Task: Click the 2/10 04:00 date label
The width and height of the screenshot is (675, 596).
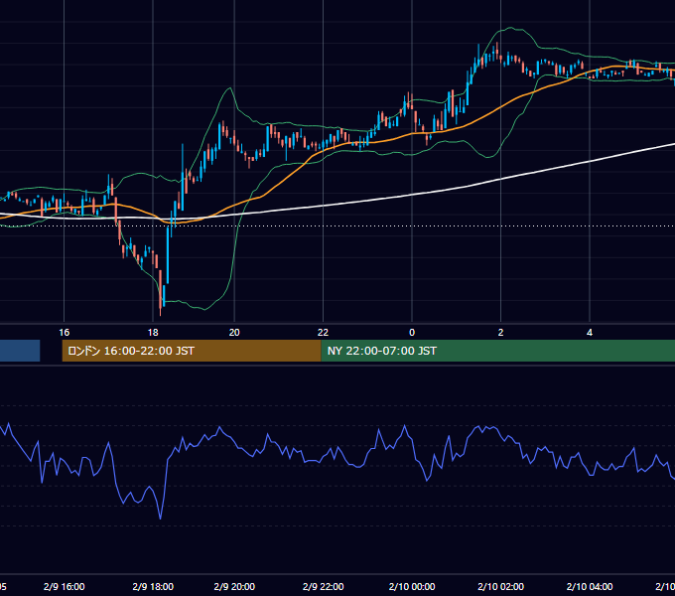Action: [x=590, y=586]
